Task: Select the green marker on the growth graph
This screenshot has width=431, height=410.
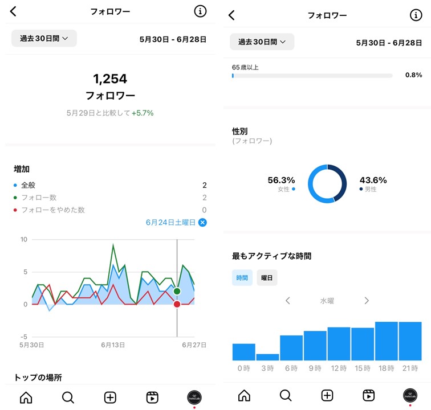Action: click(177, 292)
